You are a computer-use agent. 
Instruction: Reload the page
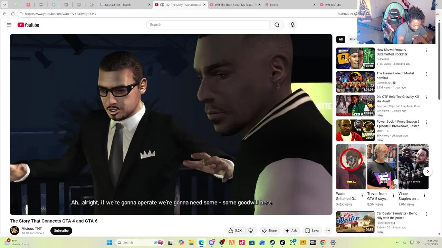(x=13, y=14)
